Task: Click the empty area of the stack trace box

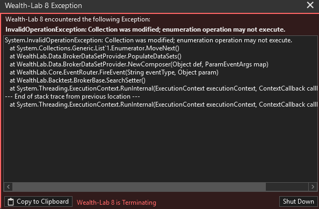Action: (161, 146)
